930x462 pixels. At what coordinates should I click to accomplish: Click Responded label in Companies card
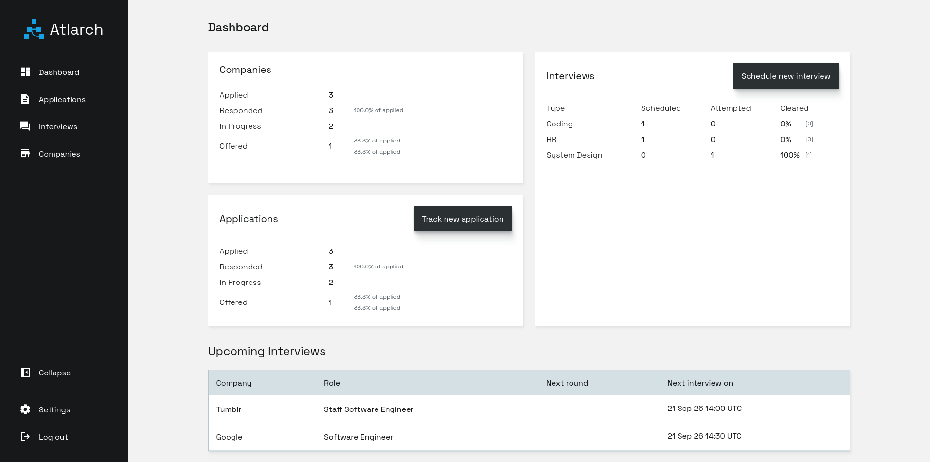(x=241, y=110)
